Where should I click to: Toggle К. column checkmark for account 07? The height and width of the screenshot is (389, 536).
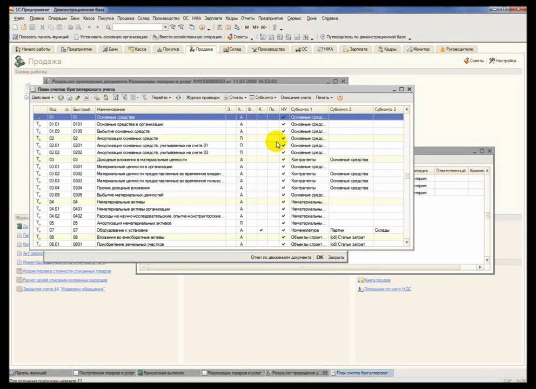point(261,230)
